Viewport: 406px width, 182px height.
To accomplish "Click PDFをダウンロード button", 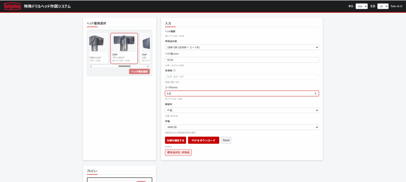I will (203, 140).
